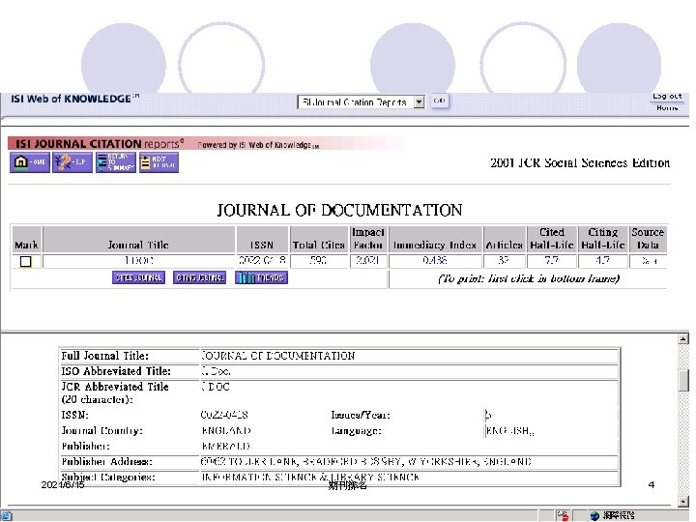This screenshot has height=522, width=696.
Task: Open the Trends bar chart button
Action: tap(261, 277)
